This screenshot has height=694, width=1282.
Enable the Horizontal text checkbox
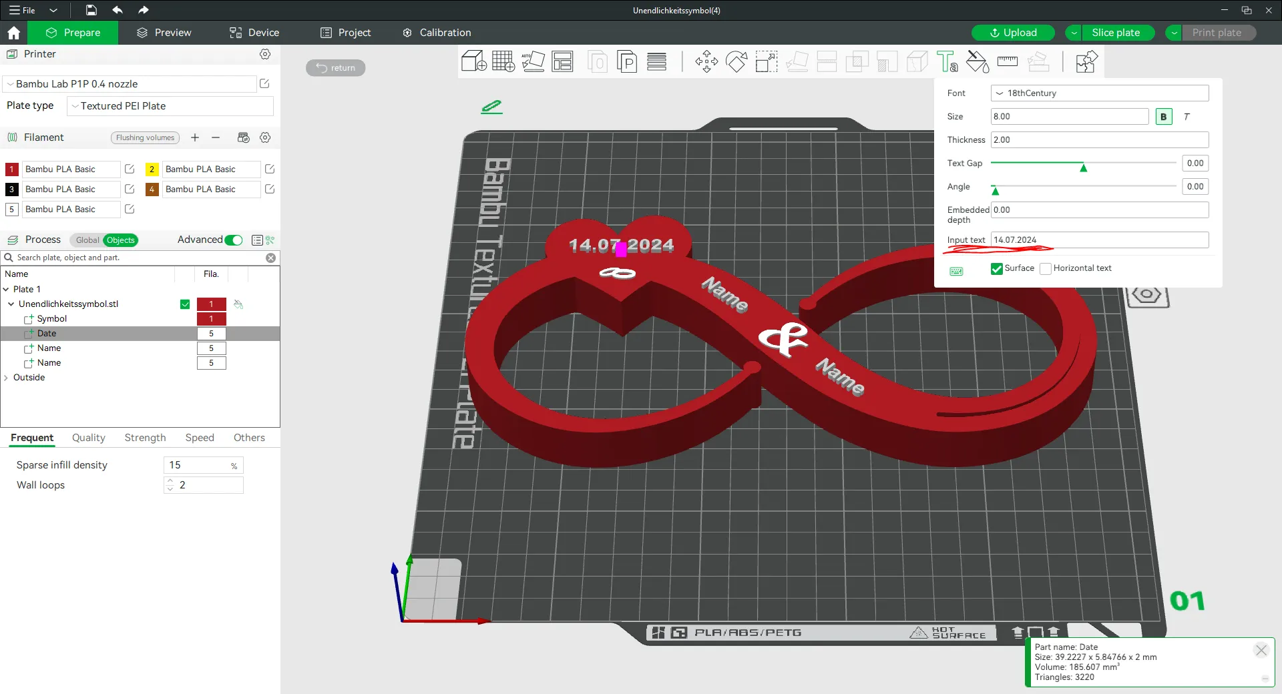click(1046, 269)
